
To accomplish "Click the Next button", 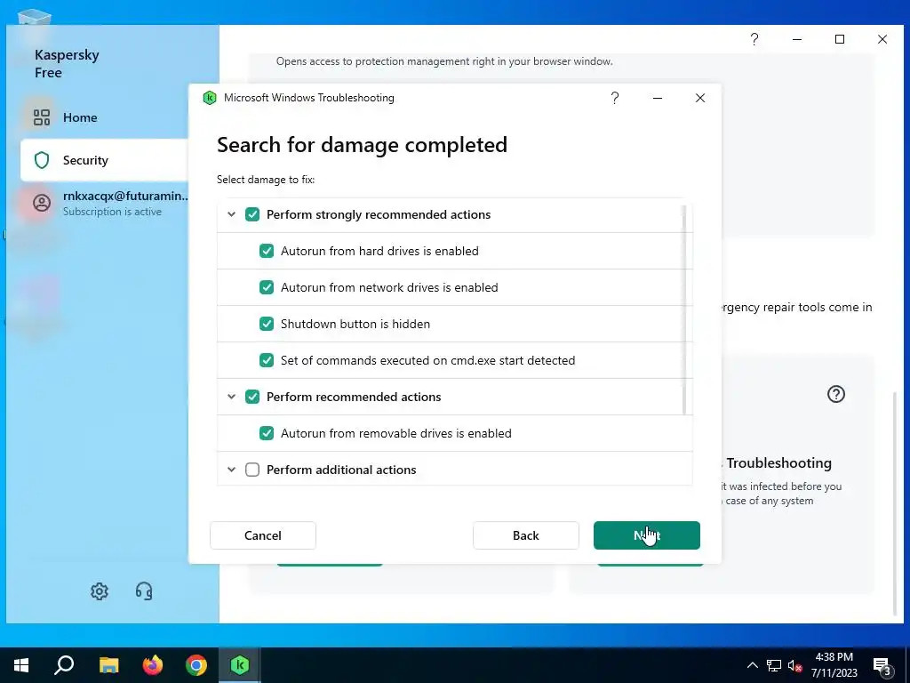I will point(647,535).
